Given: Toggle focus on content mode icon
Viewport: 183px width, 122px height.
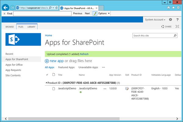Looking at the screenshot, I should pos(177,26).
